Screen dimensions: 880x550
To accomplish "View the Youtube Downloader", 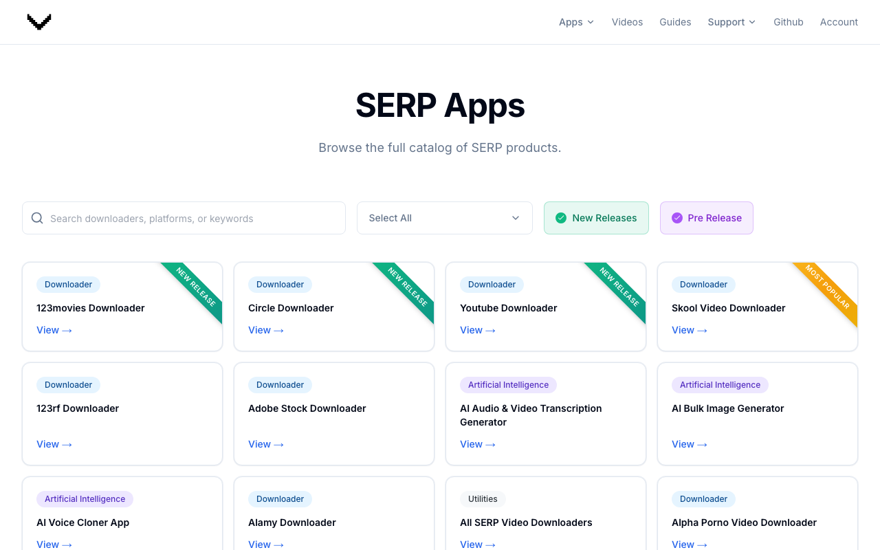I will click(x=478, y=330).
